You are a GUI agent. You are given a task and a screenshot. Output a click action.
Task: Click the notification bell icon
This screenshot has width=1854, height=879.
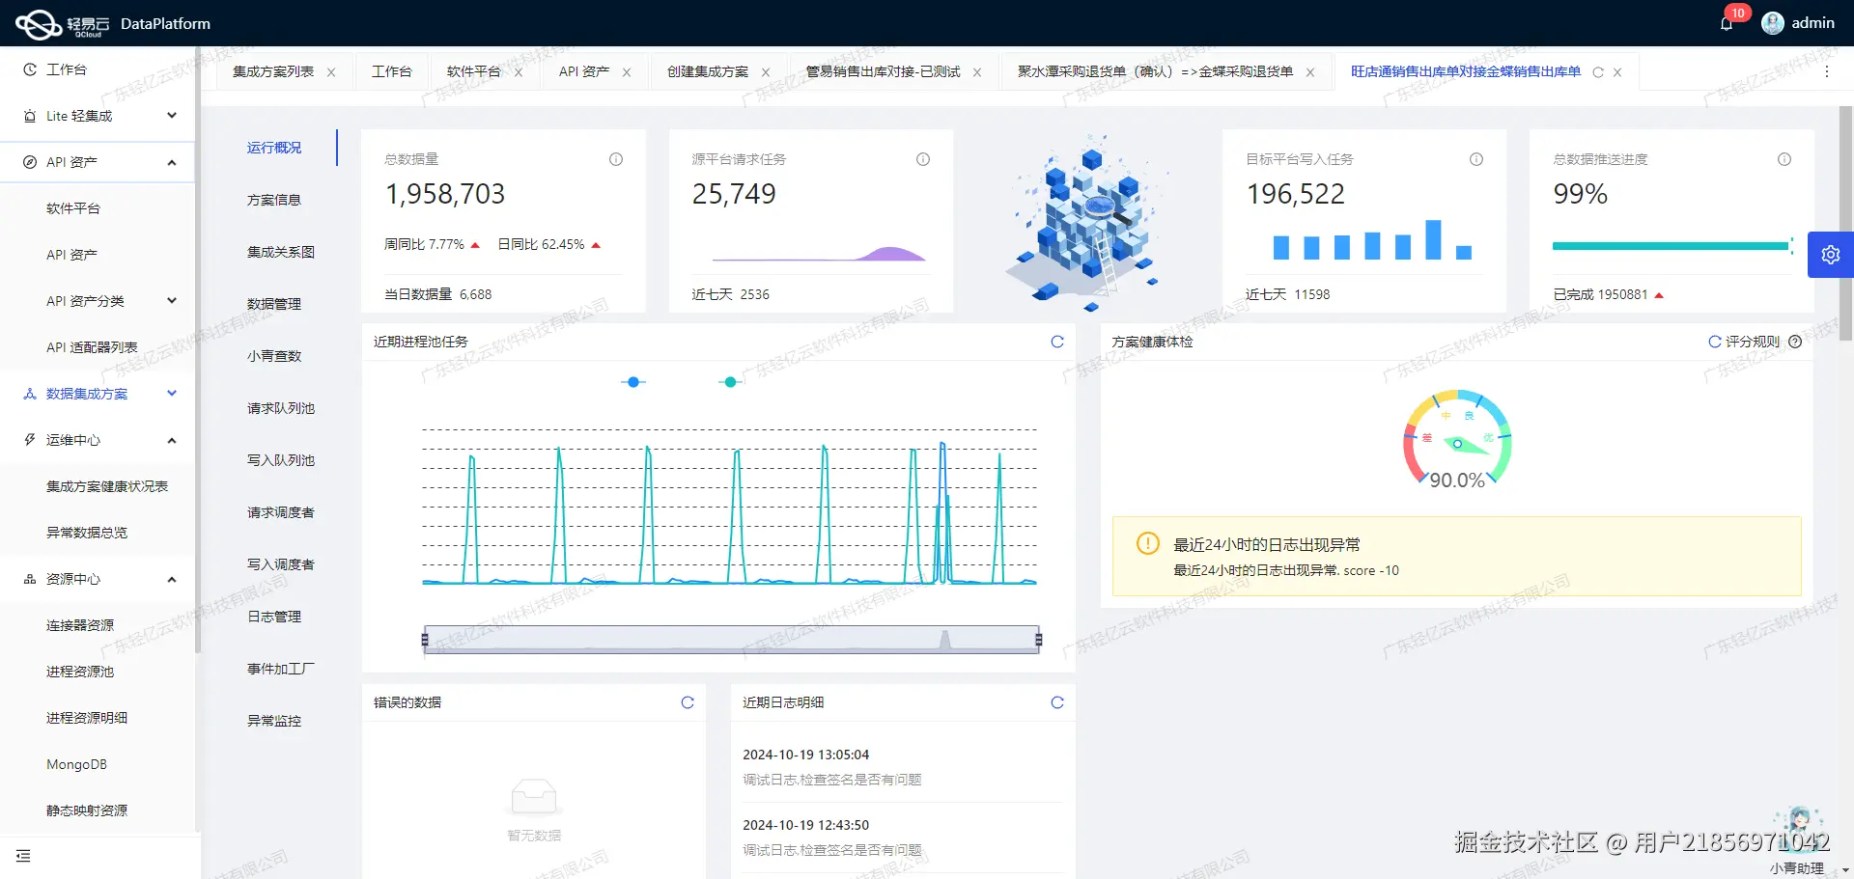(x=1727, y=22)
